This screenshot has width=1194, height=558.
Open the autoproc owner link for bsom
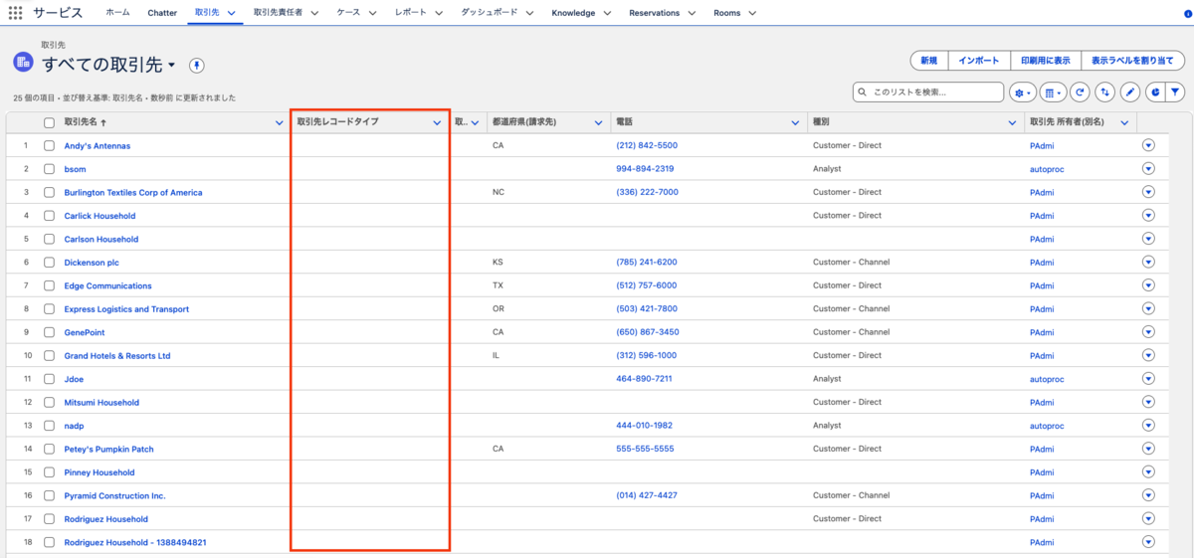click(1047, 169)
